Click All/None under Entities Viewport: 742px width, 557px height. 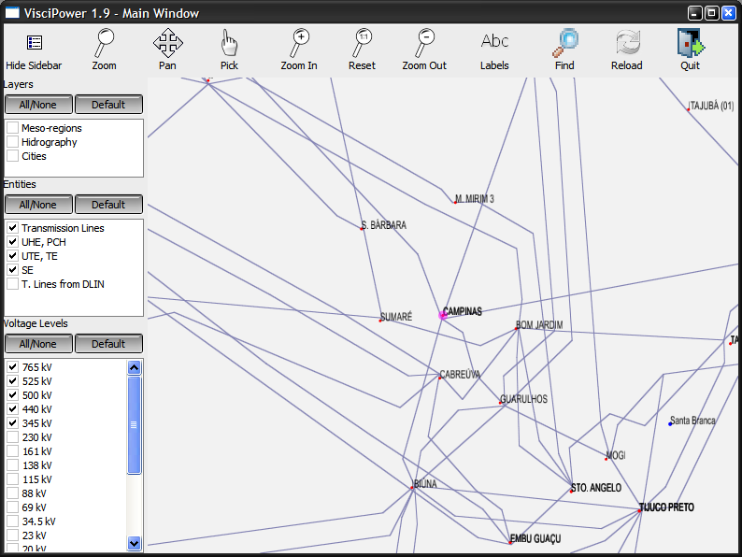coord(38,205)
